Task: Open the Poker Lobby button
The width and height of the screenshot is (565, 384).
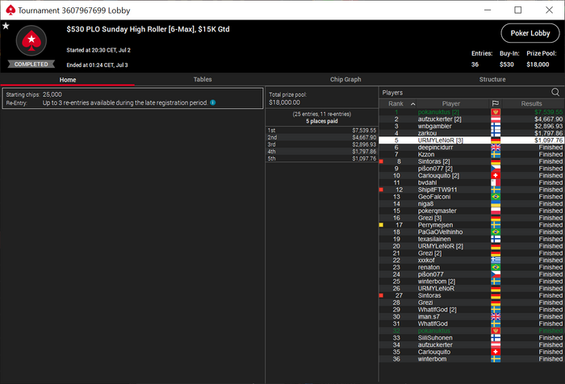Action: point(530,33)
